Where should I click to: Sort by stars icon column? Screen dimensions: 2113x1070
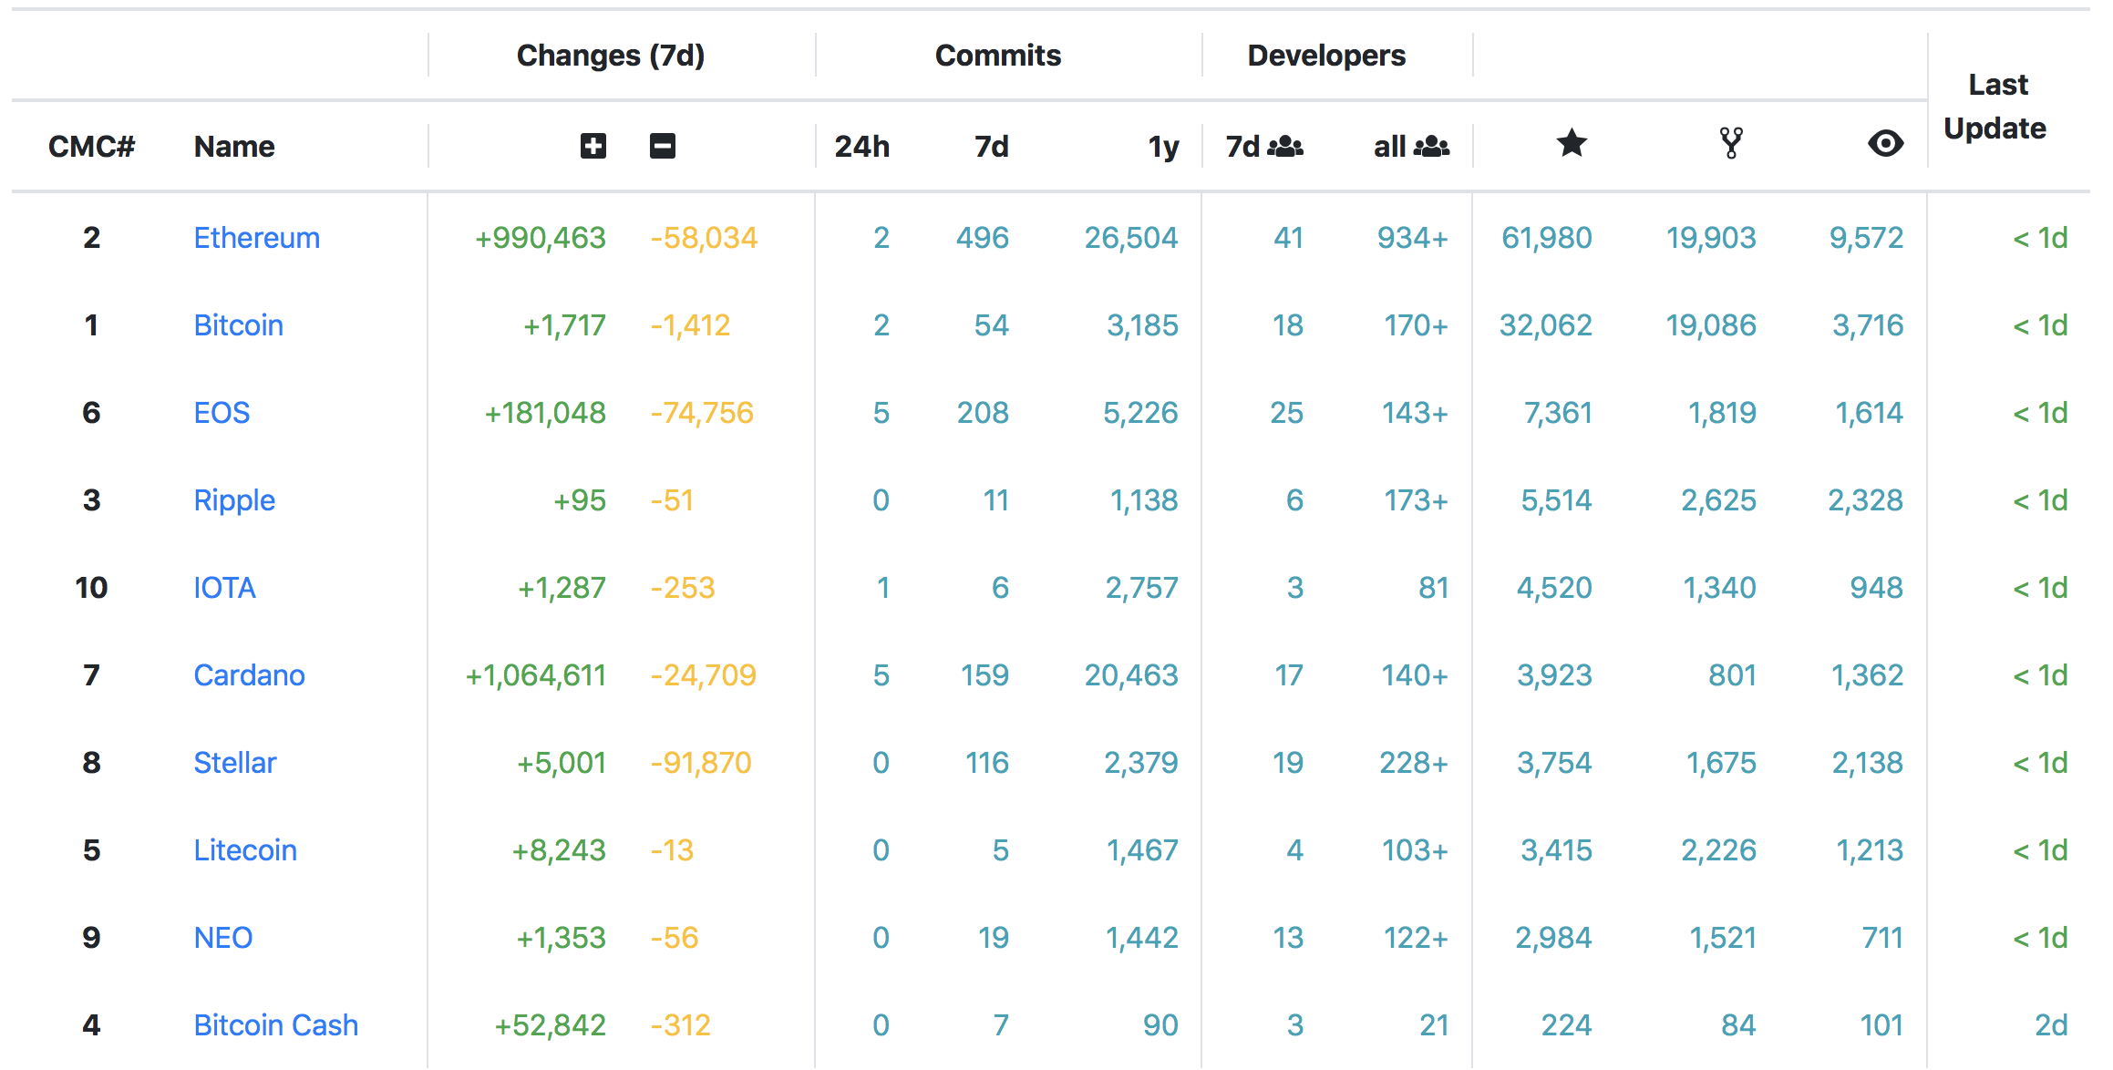(1572, 143)
